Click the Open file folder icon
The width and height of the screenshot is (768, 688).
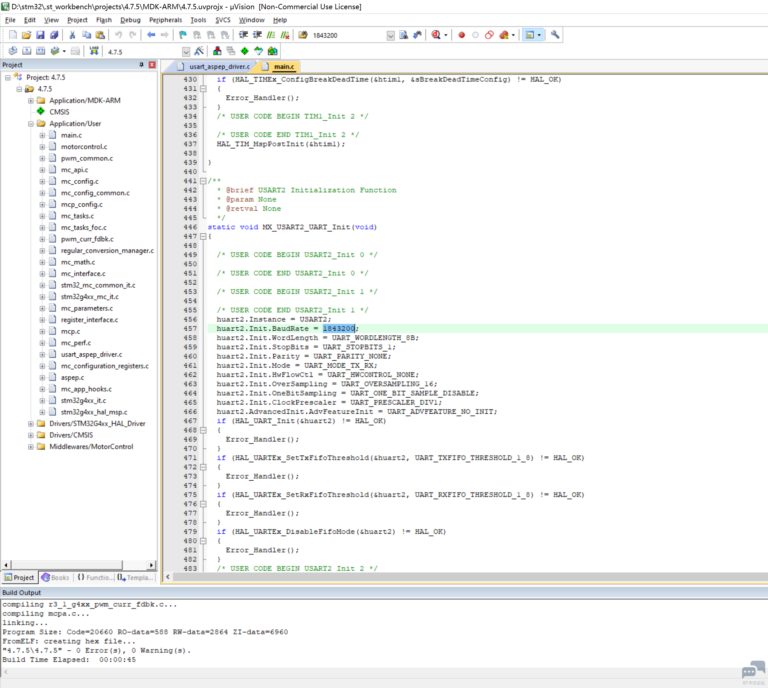tap(26, 35)
